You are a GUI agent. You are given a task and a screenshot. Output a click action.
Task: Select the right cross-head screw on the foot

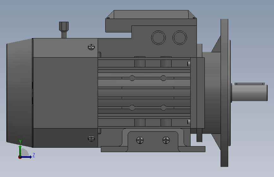(x=166, y=140)
